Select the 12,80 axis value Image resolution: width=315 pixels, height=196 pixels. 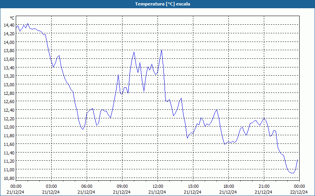coord(9,93)
